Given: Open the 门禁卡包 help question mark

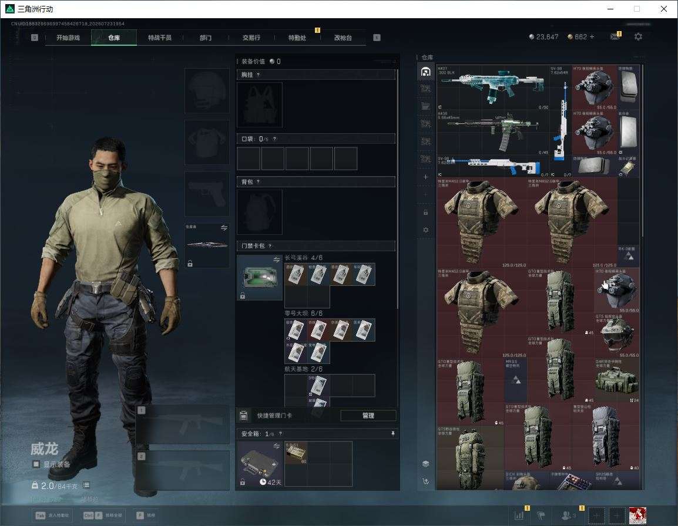Looking at the screenshot, I should tap(270, 246).
